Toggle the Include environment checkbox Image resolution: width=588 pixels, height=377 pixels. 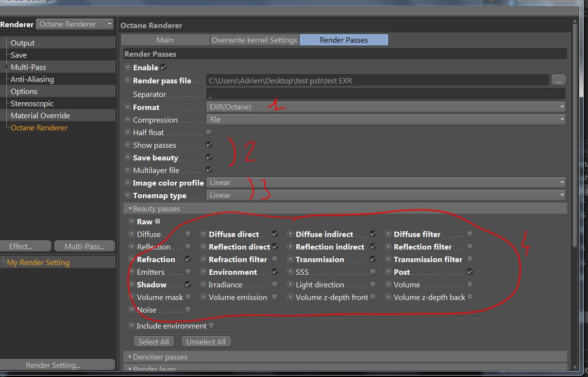pyautogui.click(x=211, y=326)
